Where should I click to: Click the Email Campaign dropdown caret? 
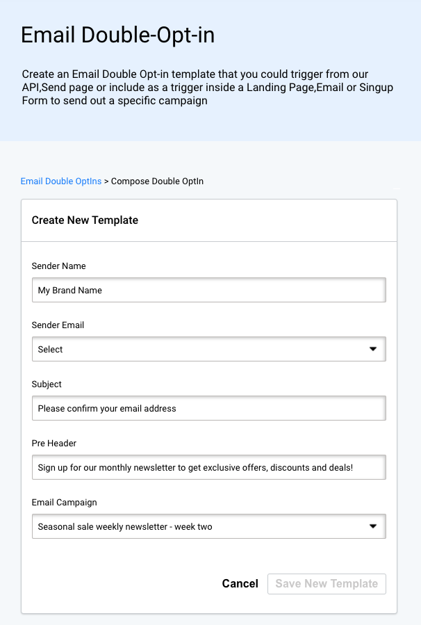coord(373,526)
